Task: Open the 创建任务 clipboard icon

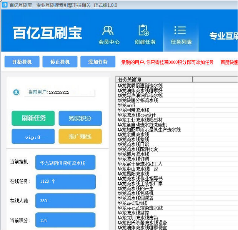Action: [x=145, y=35]
